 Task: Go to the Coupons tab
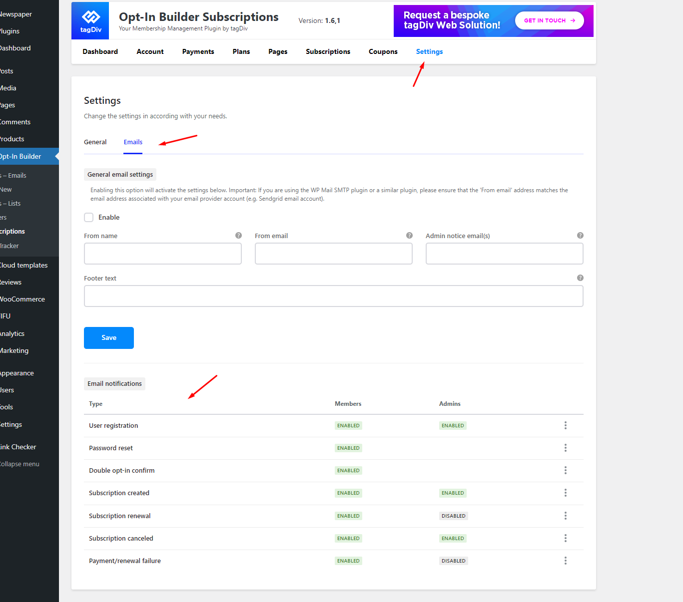coord(383,51)
